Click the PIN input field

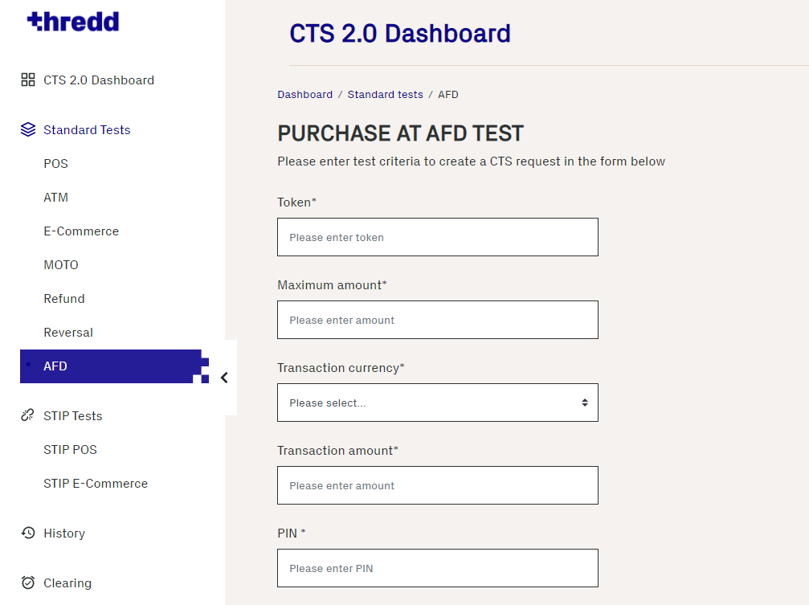[x=438, y=568]
